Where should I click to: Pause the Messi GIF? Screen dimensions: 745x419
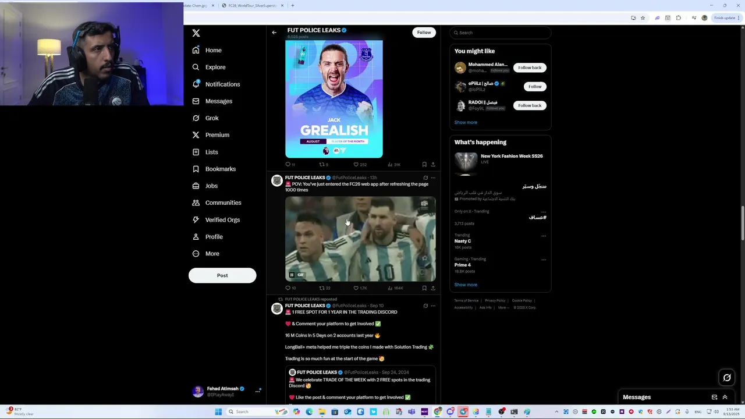(292, 275)
